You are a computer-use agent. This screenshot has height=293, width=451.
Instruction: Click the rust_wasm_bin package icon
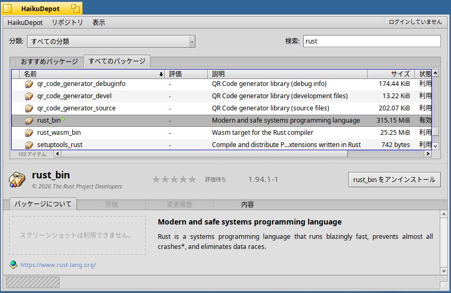pos(29,133)
